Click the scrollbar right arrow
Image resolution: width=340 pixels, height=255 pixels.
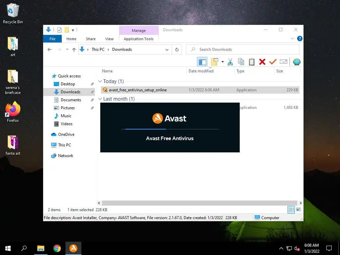click(300, 203)
